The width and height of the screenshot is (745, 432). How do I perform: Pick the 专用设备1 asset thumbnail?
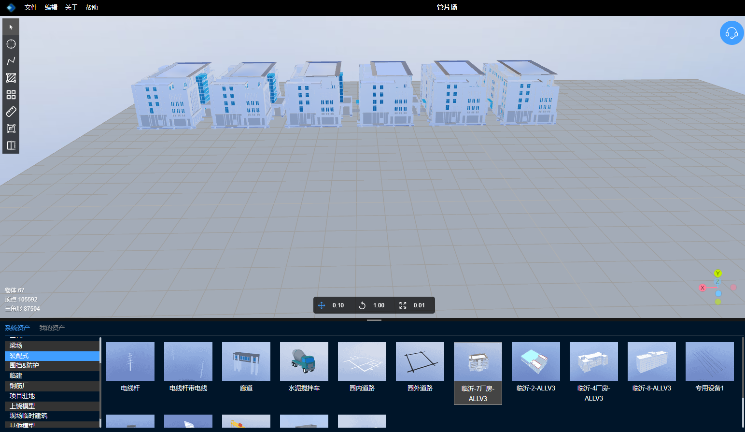tap(710, 361)
